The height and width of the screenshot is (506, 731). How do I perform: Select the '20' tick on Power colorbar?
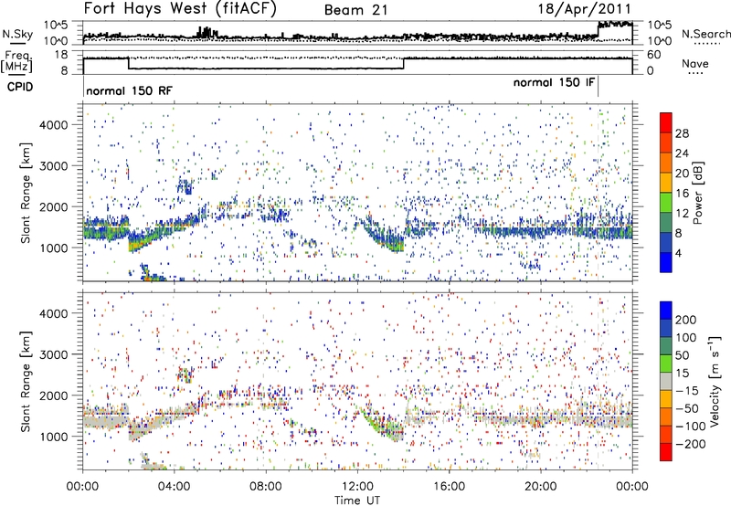point(682,174)
